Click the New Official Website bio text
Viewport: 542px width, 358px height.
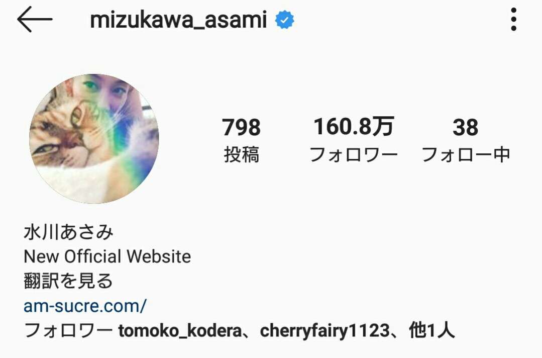(x=107, y=256)
